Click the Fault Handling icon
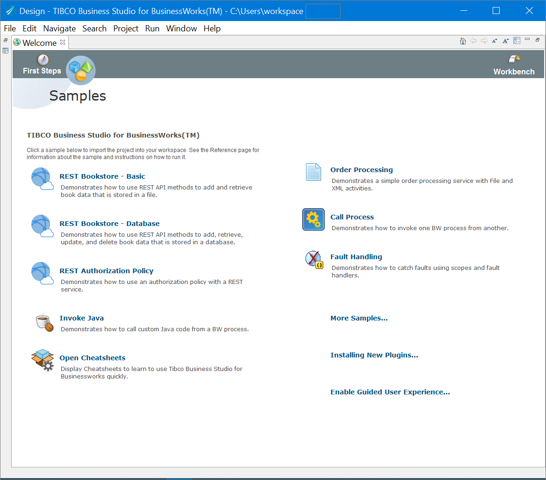 pyautogui.click(x=314, y=260)
